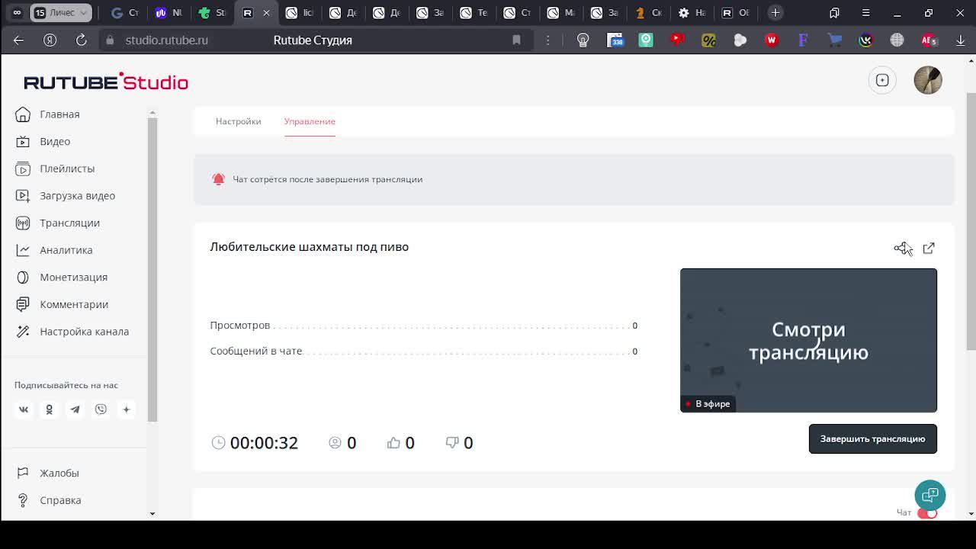Click the add content icon in header
Image resolution: width=976 pixels, height=549 pixels.
[882, 80]
